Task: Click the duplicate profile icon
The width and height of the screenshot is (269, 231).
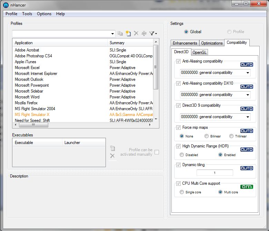Action: click(120, 33)
